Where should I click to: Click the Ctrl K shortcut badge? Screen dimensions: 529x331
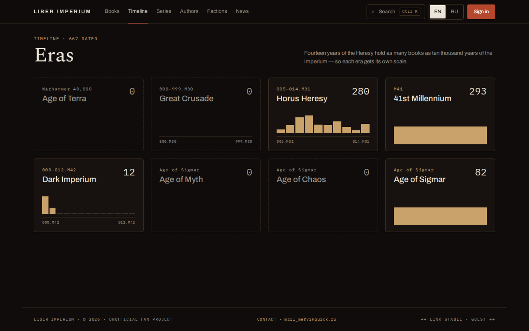[410, 12]
